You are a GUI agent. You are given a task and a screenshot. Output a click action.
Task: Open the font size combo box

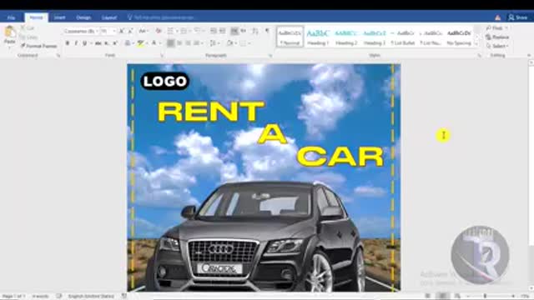pos(108,32)
